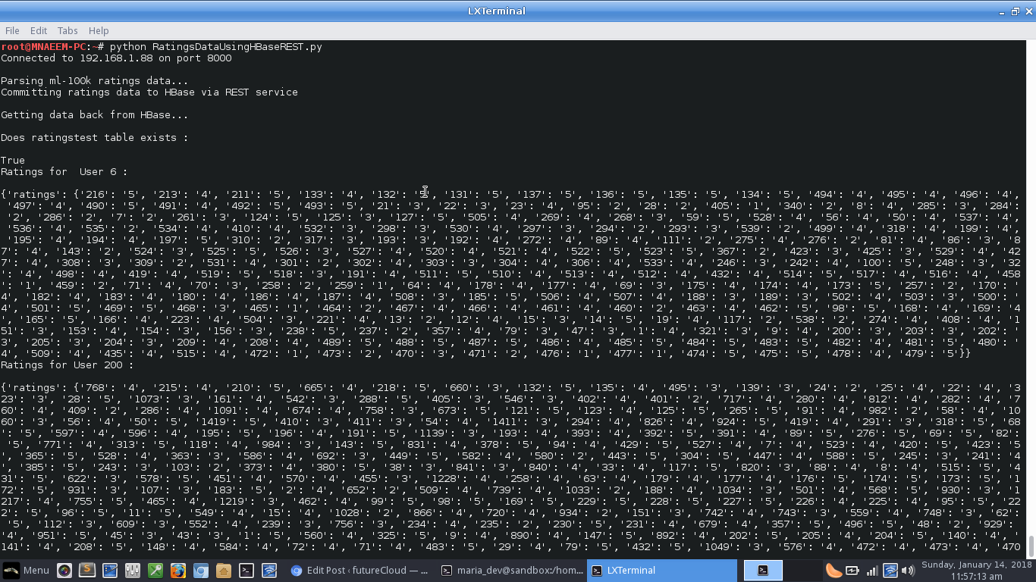Click the battery status tray icon
Screen dimensions: 1036x582
852,571
